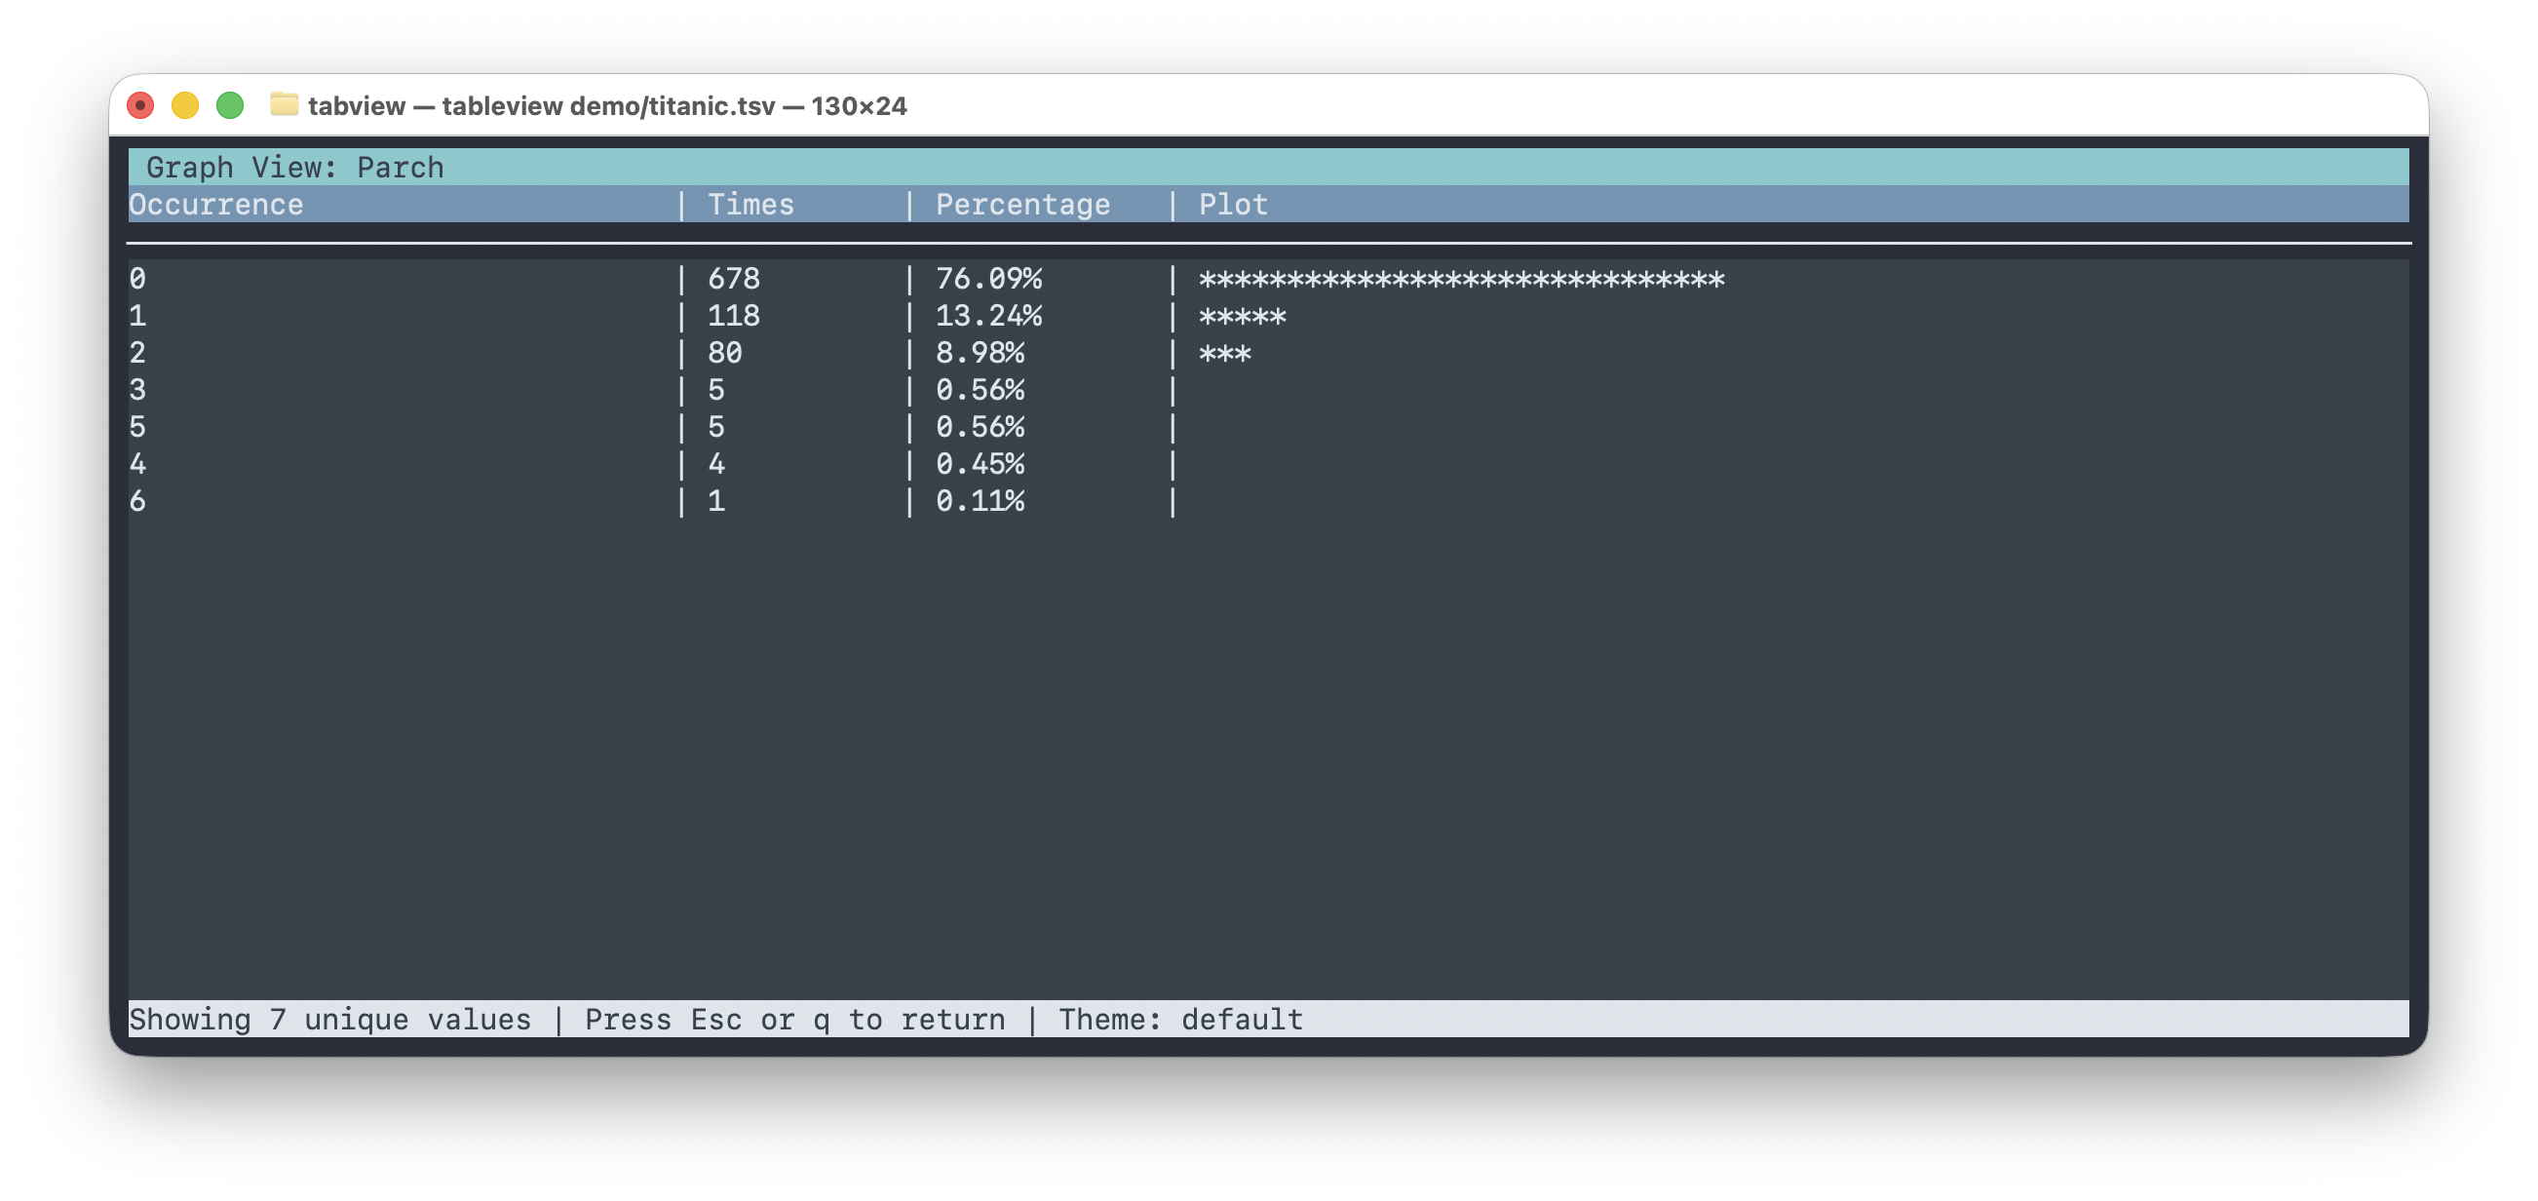This screenshot has width=2538, height=1201.
Task: Sort by the Percentage column header
Action: click(x=1024, y=204)
